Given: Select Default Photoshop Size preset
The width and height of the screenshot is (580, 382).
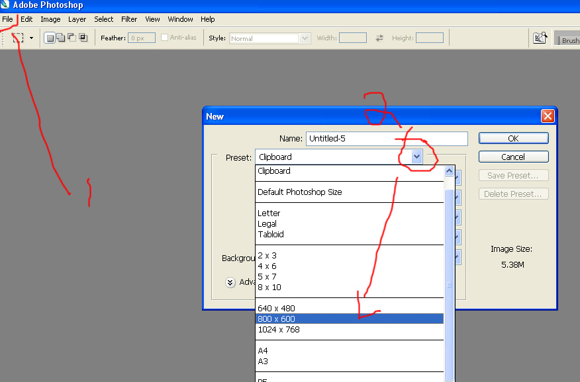Looking at the screenshot, I should click(350, 192).
